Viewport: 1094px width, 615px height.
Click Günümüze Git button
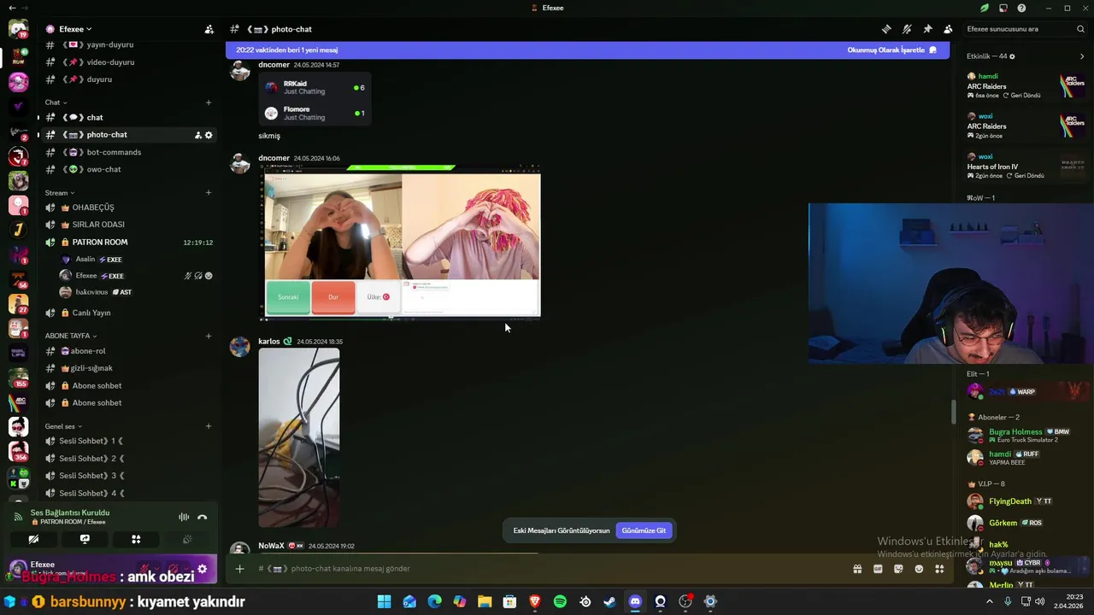click(644, 530)
